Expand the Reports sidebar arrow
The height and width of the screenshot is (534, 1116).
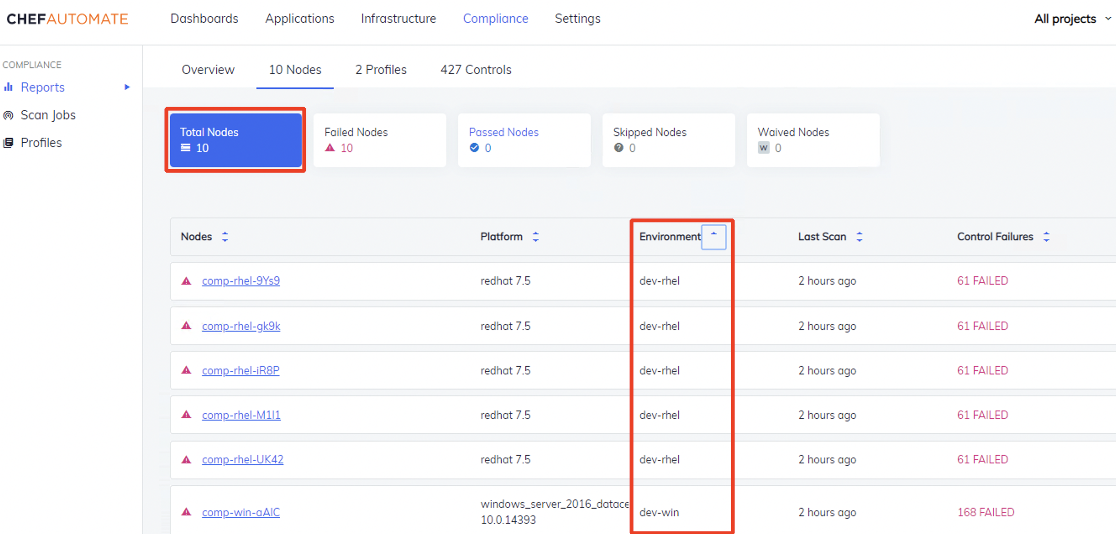click(127, 87)
